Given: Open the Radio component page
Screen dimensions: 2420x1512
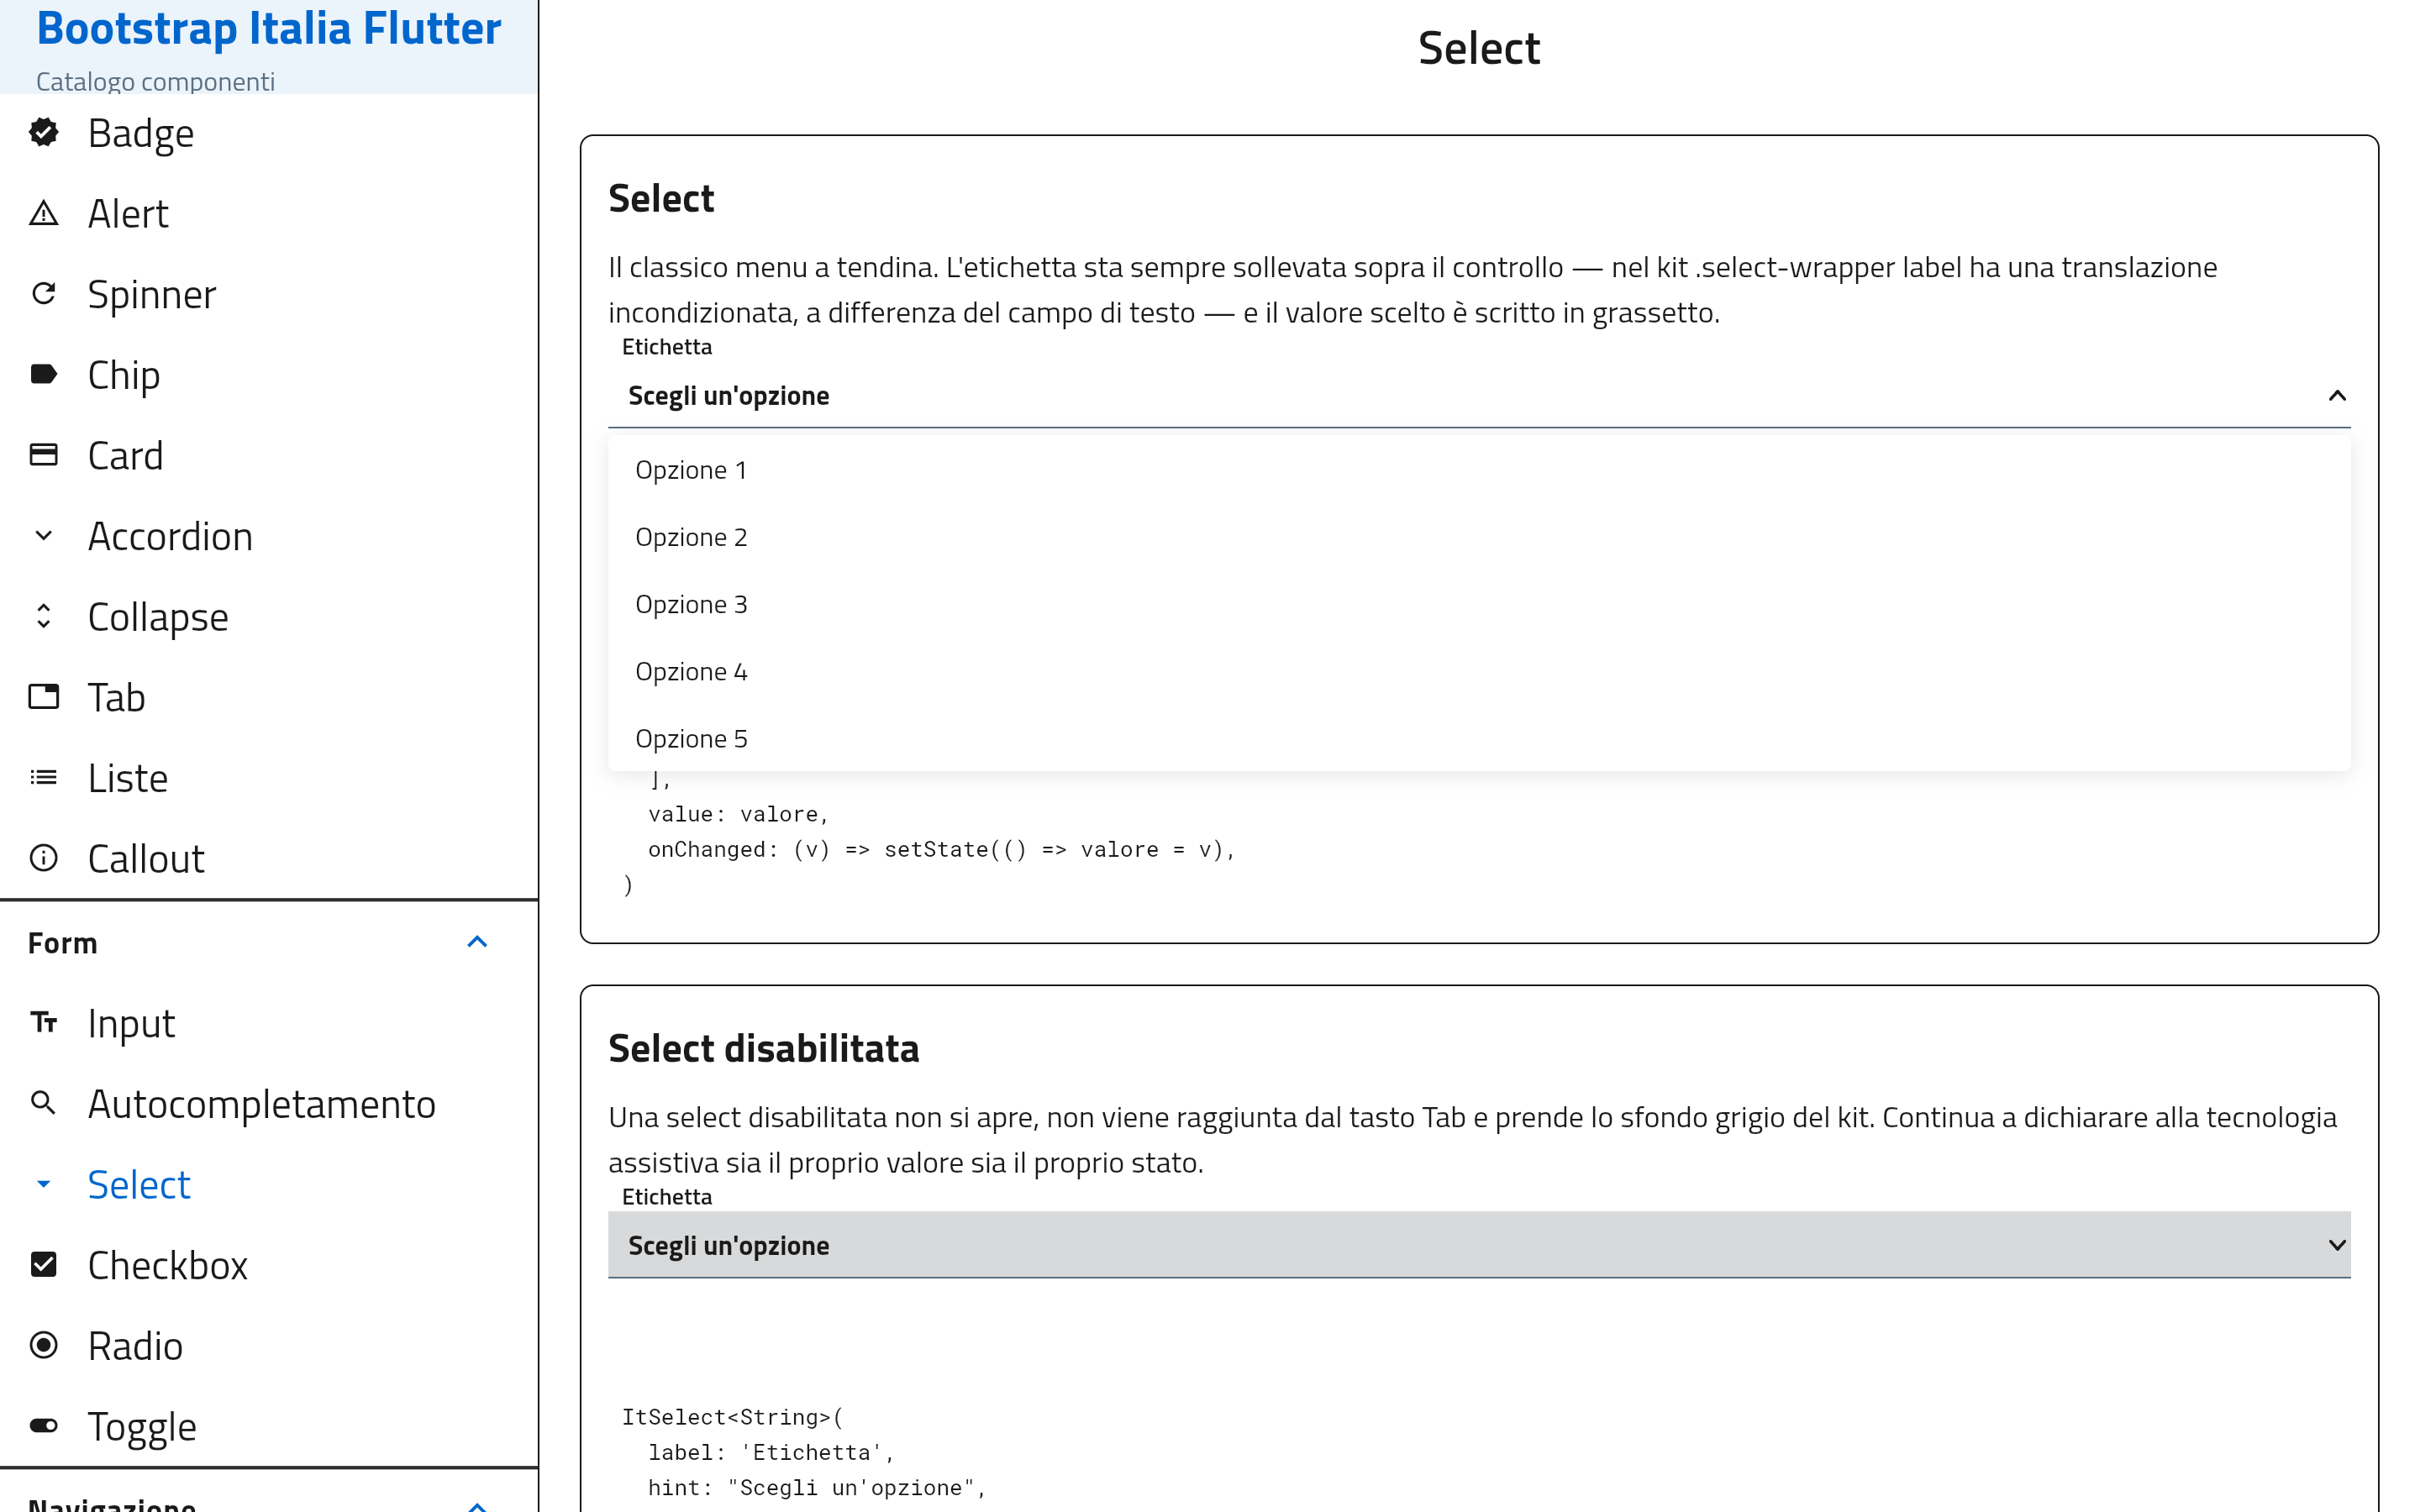Looking at the screenshot, I should [x=269, y=1346].
